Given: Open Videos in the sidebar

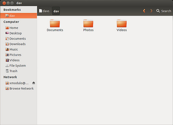Looking at the screenshot, I should pos(19,60).
